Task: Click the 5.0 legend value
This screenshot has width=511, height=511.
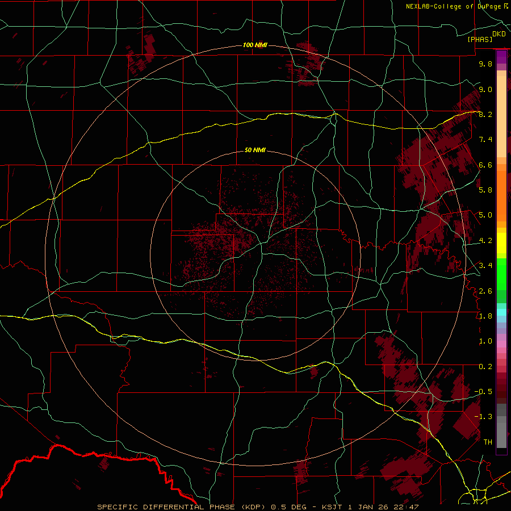Action: [x=485, y=215]
